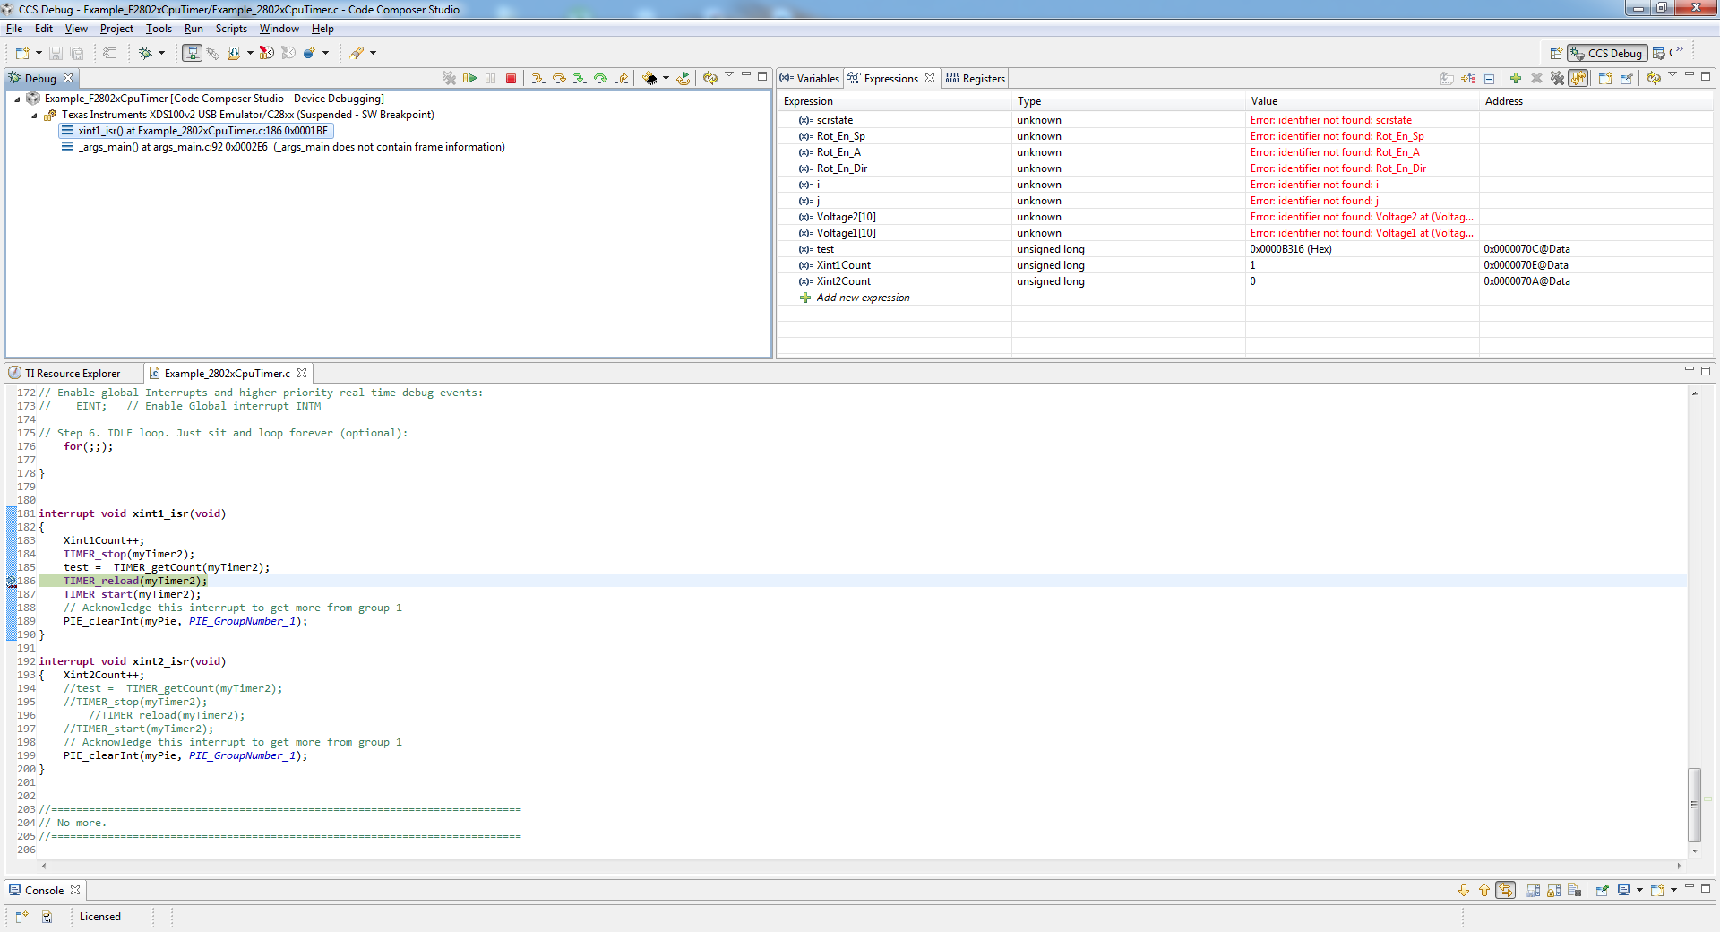Toggle the breakpoint marker on line 186
The width and height of the screenshot is (1720, 932).
(x=11, y=581)
